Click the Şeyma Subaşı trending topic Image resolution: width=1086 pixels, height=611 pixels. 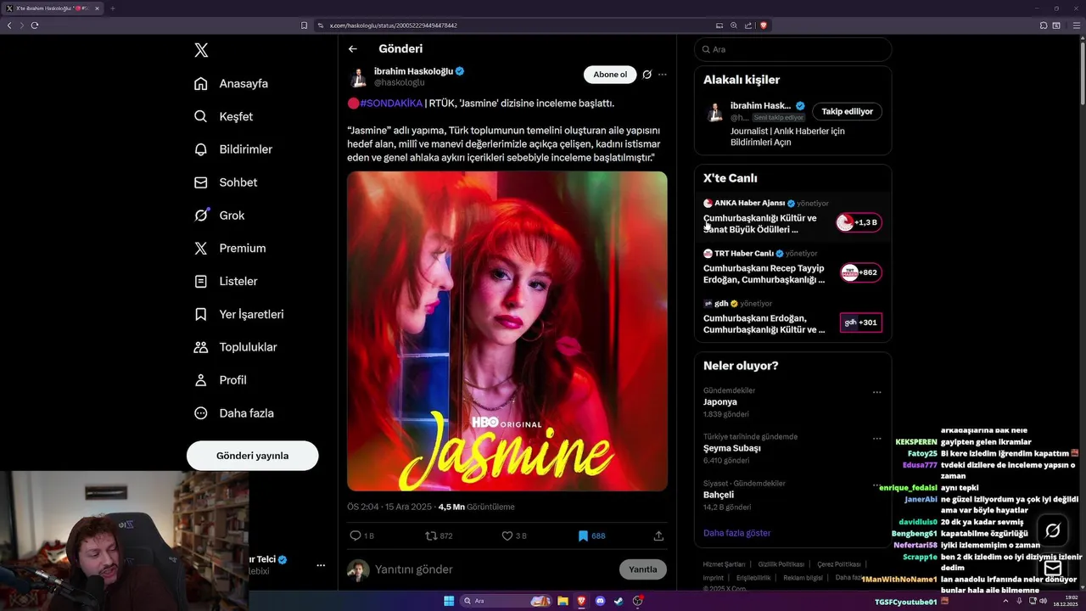pyautogui.click(x=732, y=448)
